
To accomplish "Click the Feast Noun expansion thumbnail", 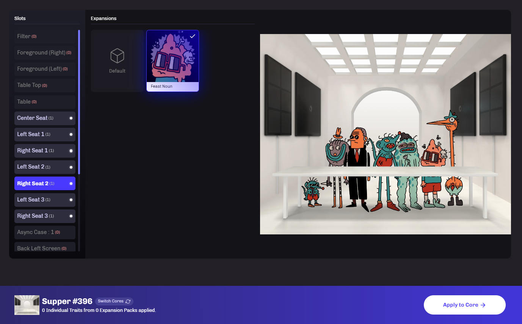I will click(x=172, y=57).
